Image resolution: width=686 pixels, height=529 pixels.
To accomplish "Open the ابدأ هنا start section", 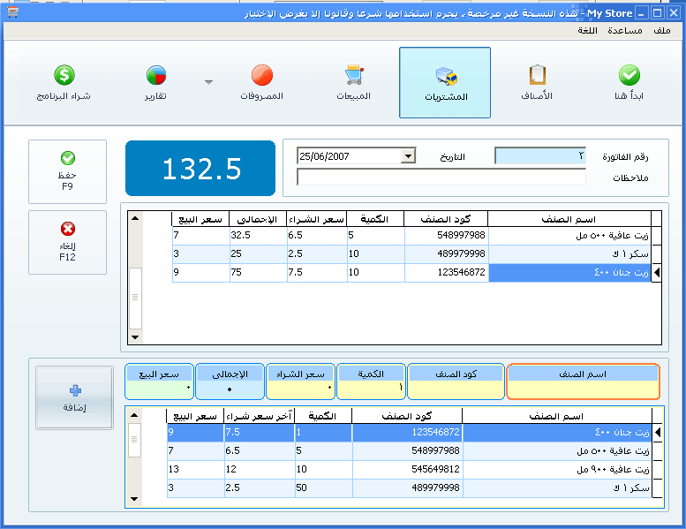I will 629,82.
